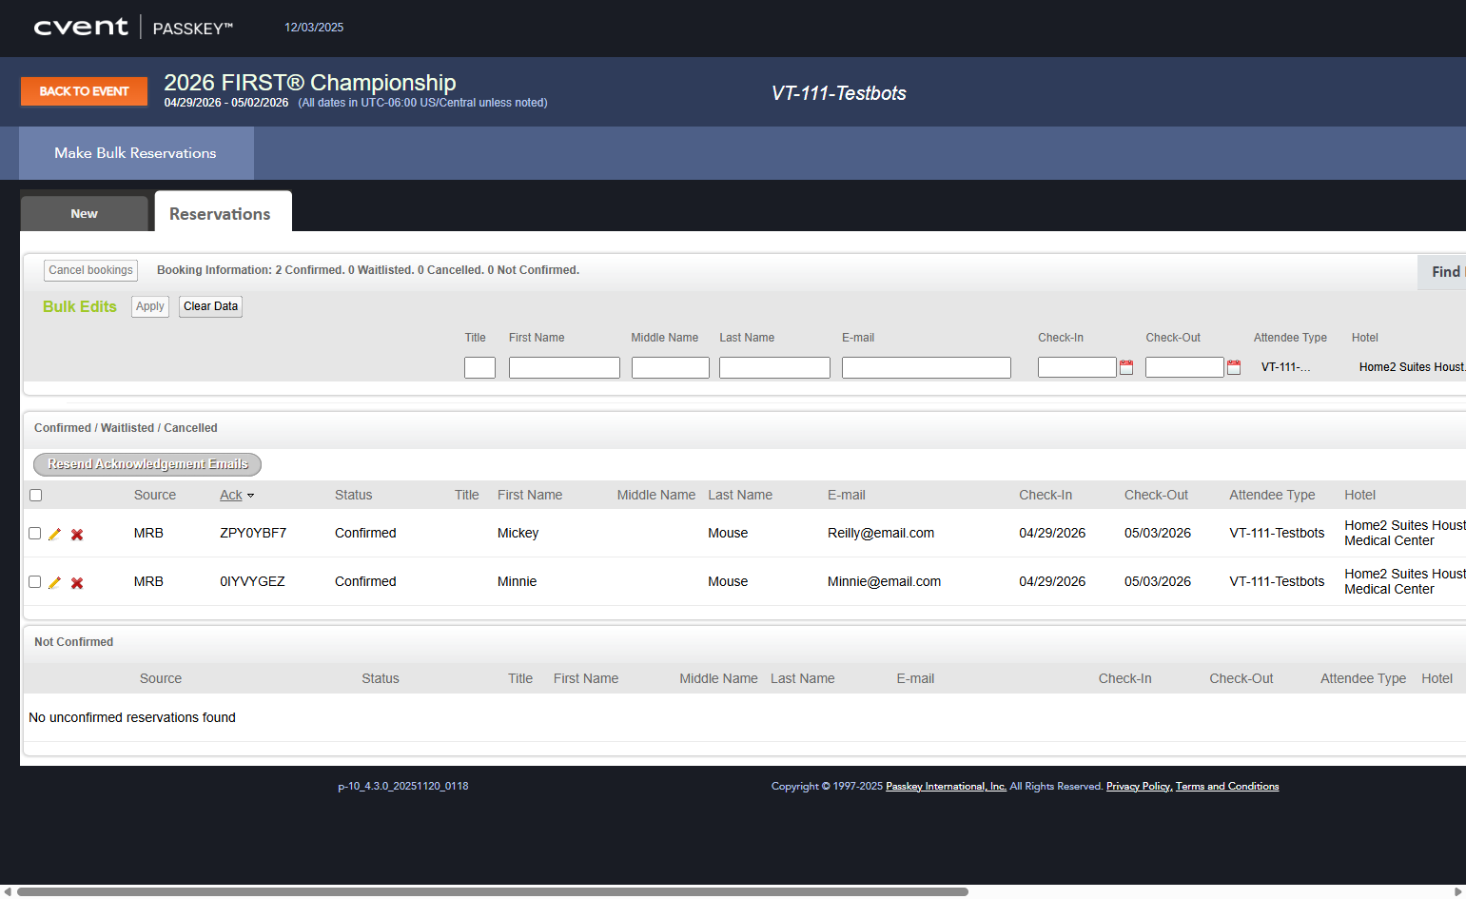Switch to the New tab
Viewport: 1466px width, 899px height.
84,214
